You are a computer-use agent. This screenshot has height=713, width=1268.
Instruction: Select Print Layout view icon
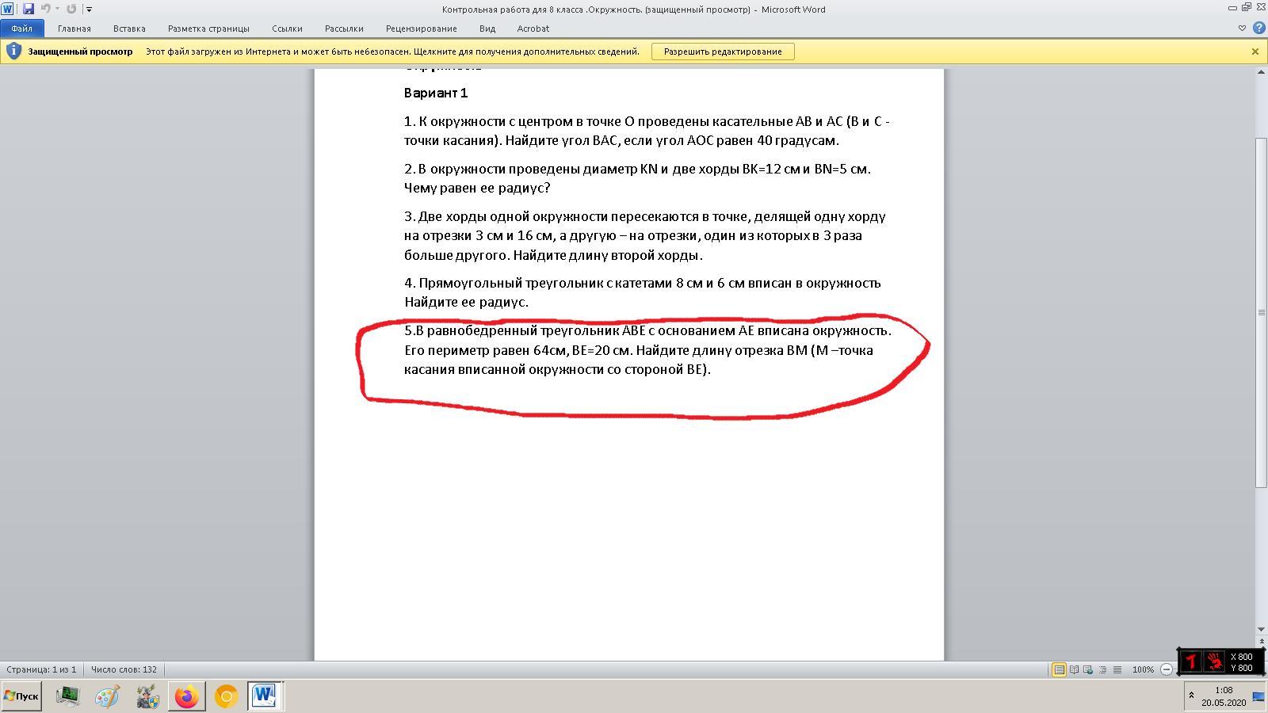tap(1059, 669)
